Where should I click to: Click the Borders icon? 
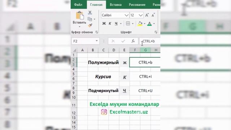[128, 23]
